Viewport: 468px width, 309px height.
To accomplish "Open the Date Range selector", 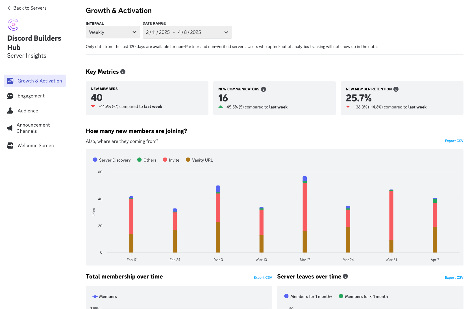I will [x=187, y=32].
